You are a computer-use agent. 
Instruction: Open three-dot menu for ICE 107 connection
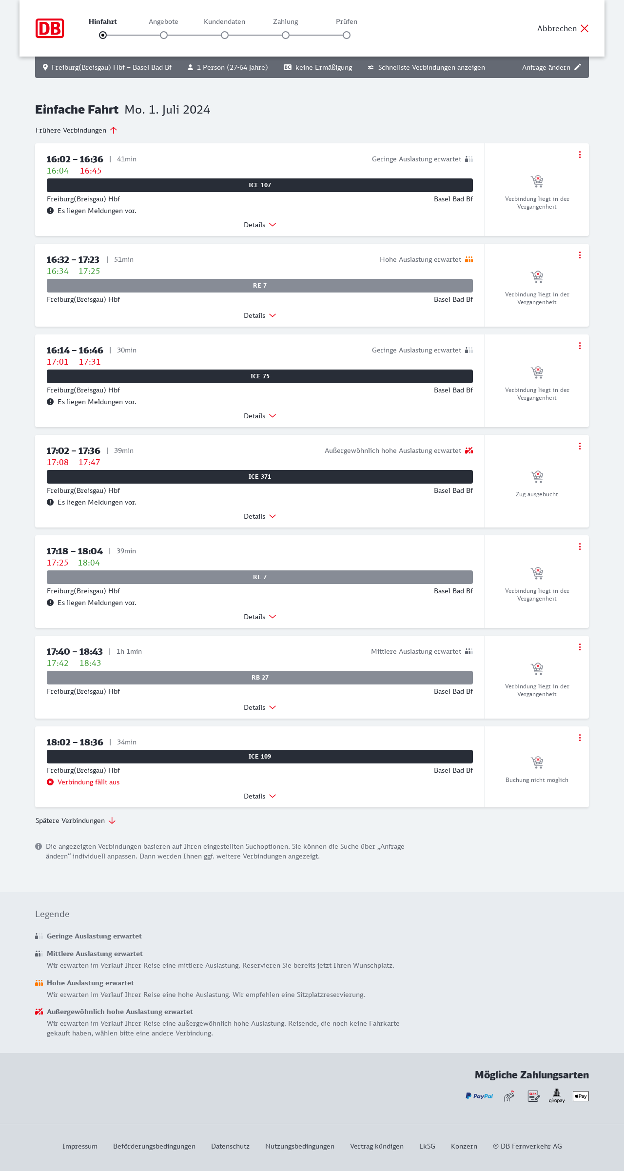coord(580,155)
